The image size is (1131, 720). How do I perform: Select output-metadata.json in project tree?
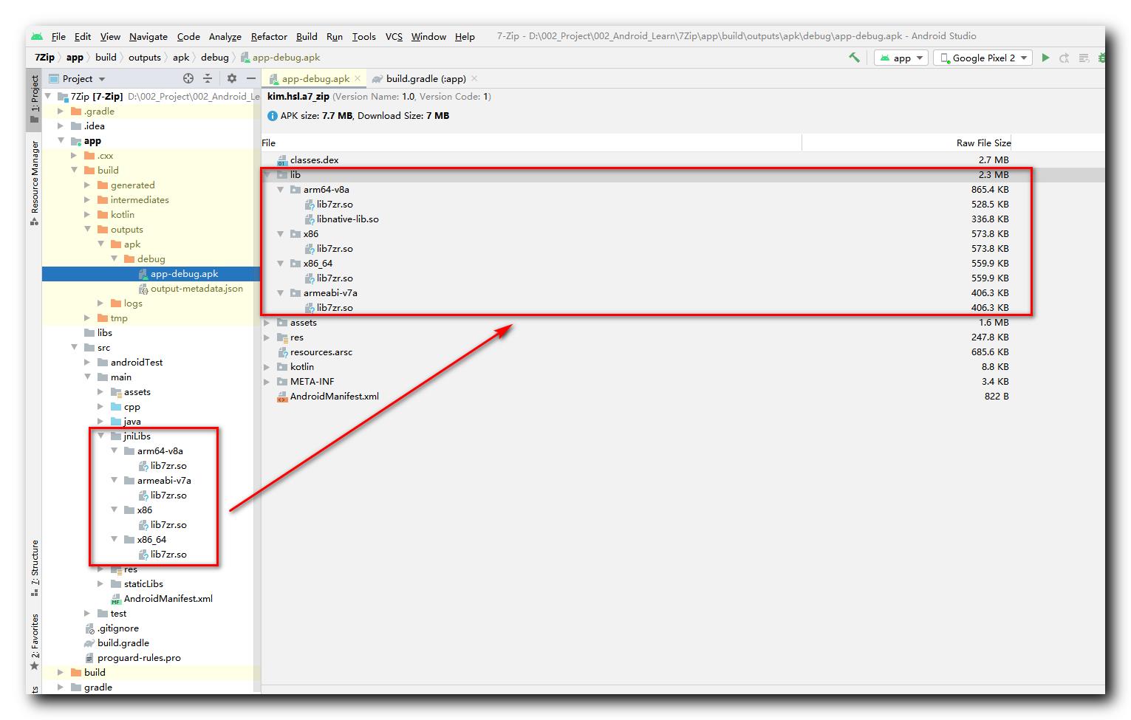tap(197, 288)
